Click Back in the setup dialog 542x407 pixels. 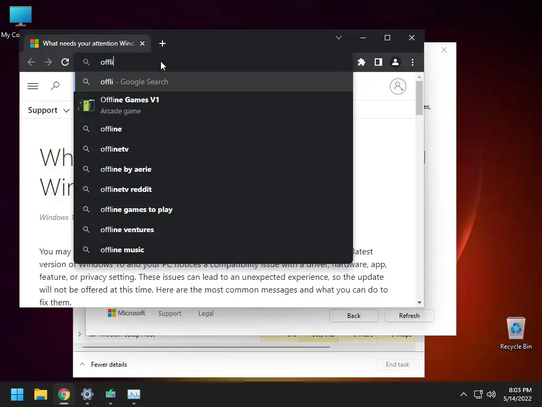click(354, 316)
